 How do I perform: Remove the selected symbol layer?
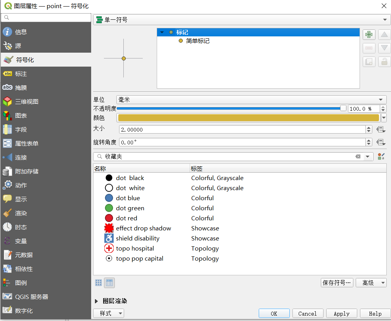369,48
